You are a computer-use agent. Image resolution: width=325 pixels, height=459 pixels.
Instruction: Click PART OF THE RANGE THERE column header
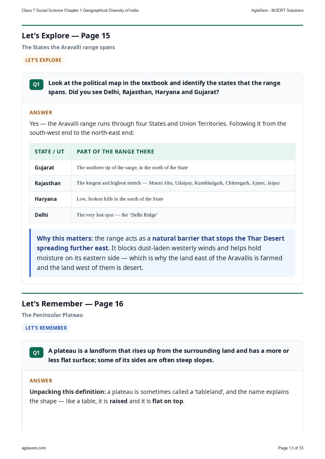[115, 152]
